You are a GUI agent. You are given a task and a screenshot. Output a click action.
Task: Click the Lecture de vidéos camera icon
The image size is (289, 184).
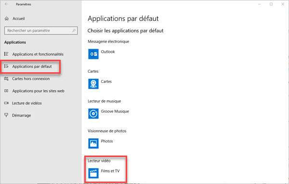[x=6, y=103]
